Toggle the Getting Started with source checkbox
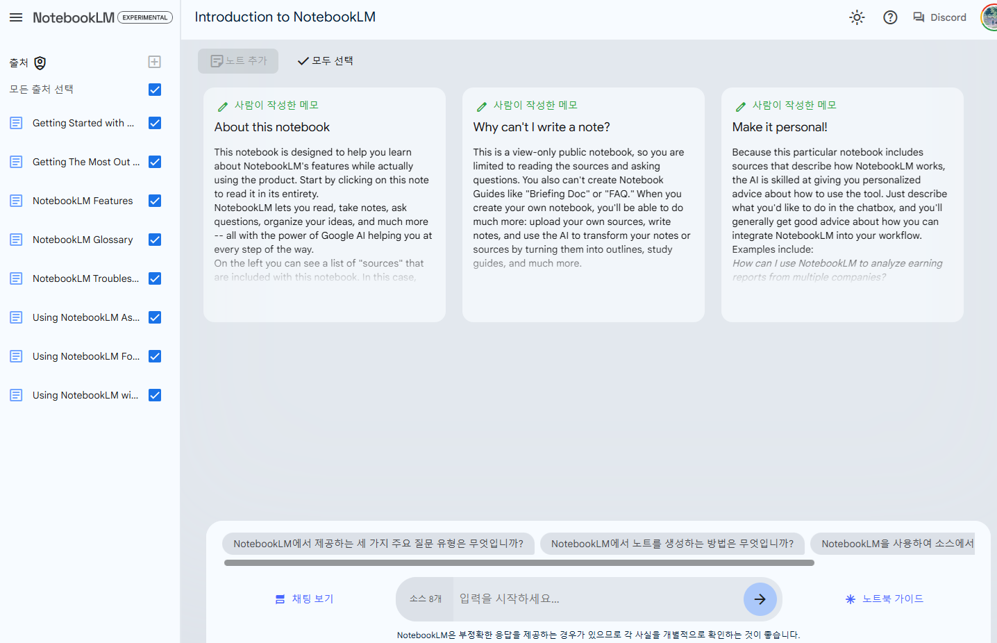Viewport: 997px width, 643px height. coord(155,123)
